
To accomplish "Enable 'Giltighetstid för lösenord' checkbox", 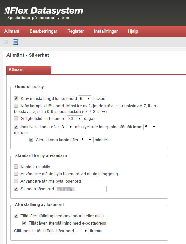I will [16, 118].
